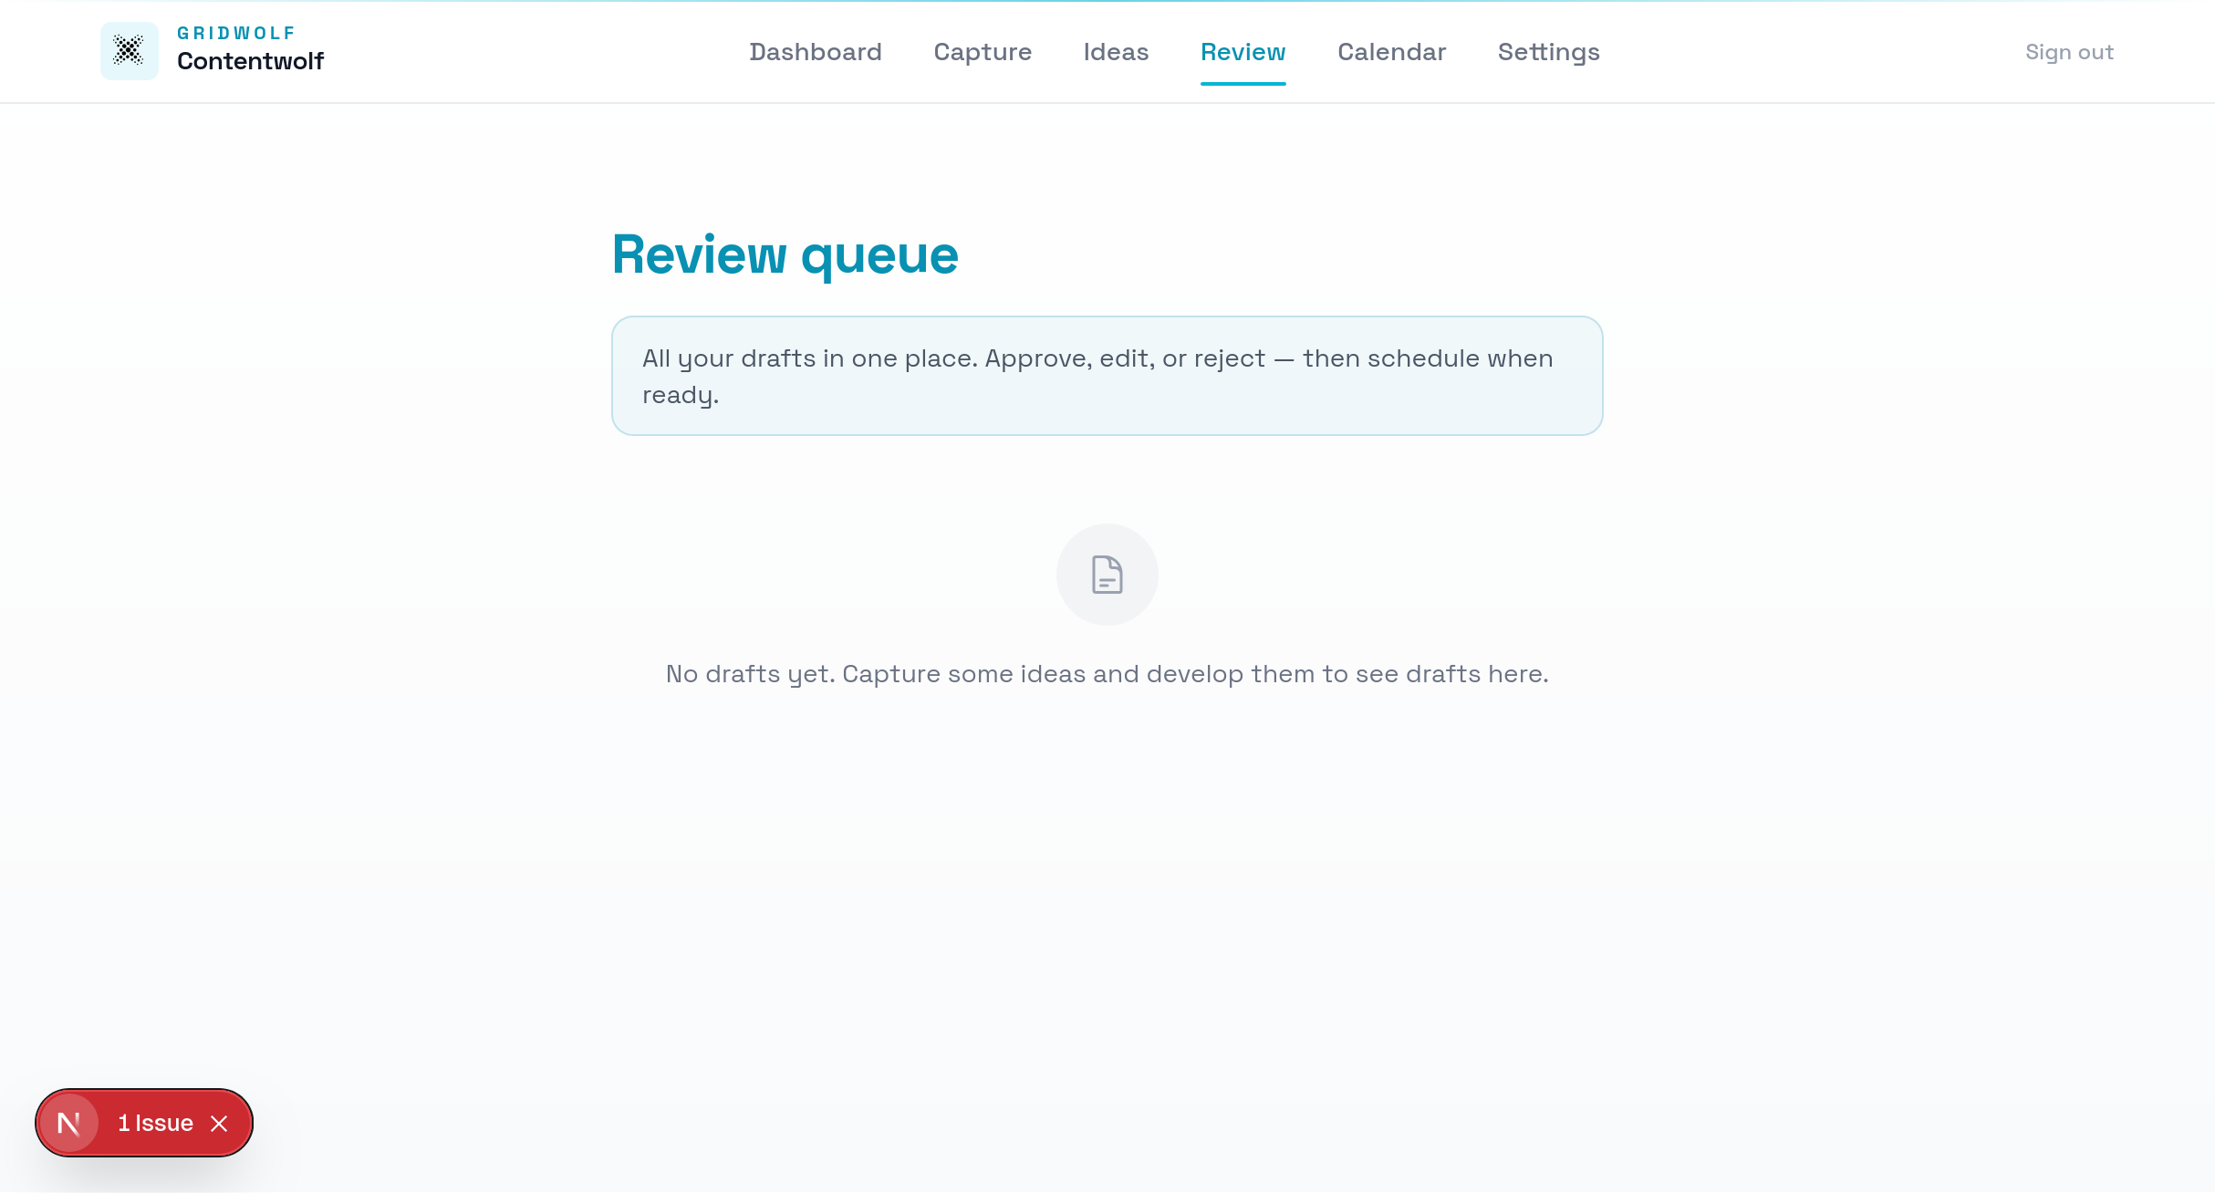2215x1193 pixels.
Task: Open the 1 Issue error badge
Action: tap(155, 1123)
